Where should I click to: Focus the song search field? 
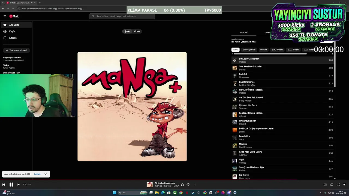[122, 16]
